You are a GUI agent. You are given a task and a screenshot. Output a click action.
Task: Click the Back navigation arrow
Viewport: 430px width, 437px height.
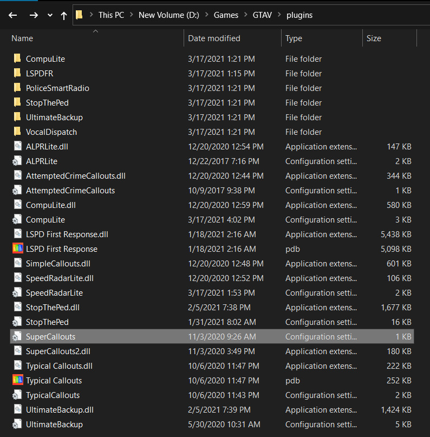click(13, 15)
